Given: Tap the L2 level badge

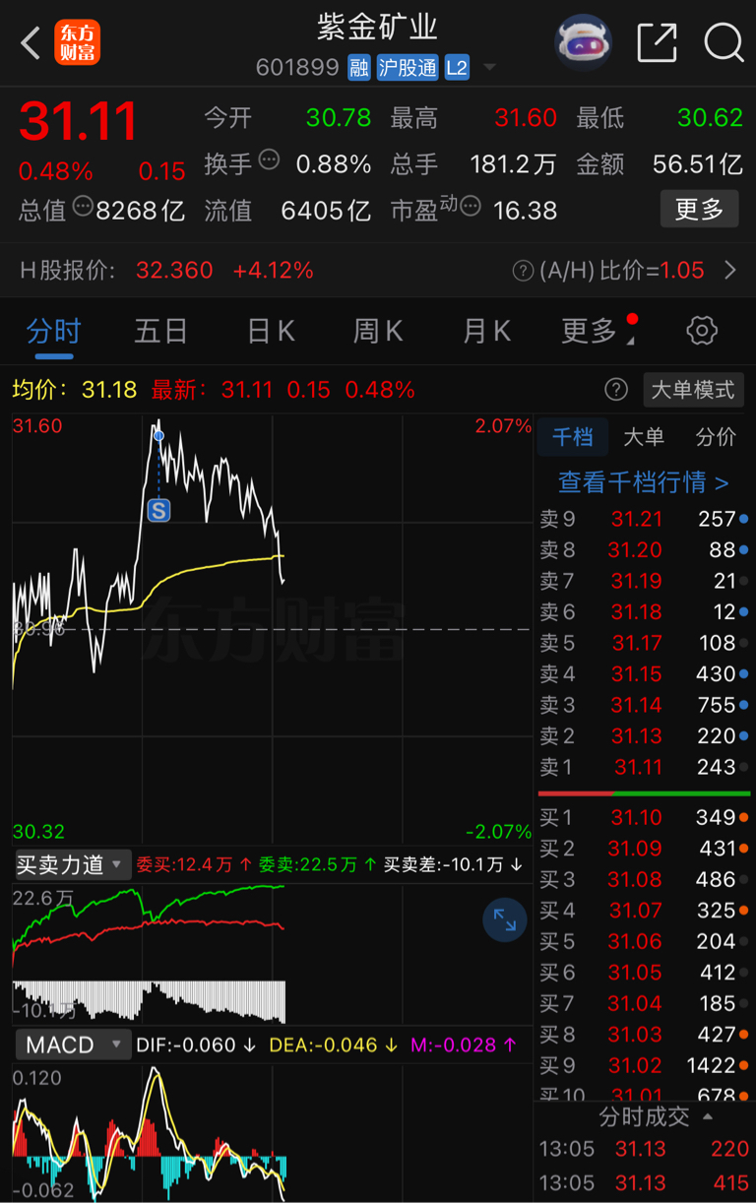Looking at the screenshot, I should [x=457, y=68].
